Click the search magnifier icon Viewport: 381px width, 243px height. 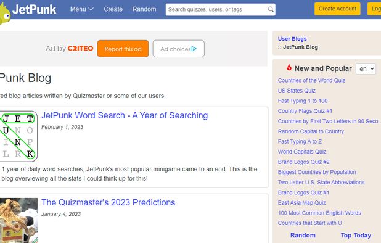click(x=271, y=9)
